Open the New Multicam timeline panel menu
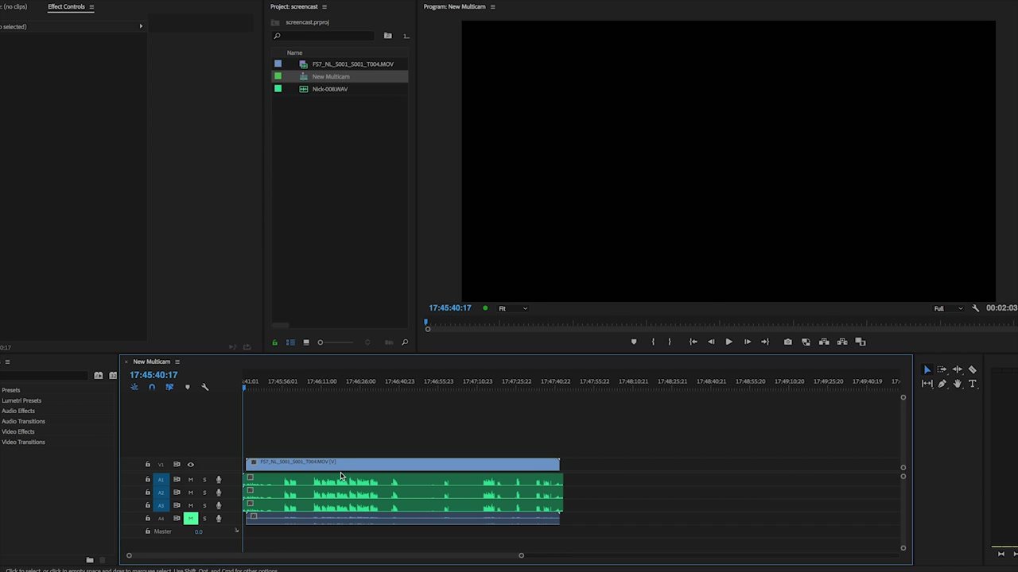 177,361
